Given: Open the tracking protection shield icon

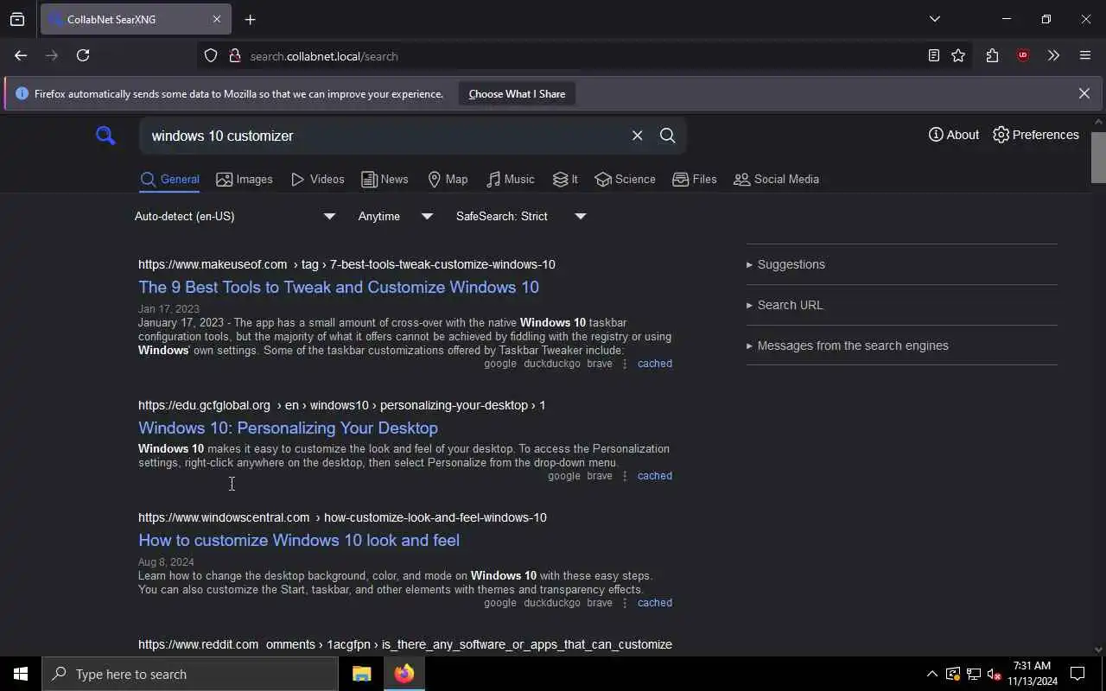Looking at the screenshot, I should 211,56.
